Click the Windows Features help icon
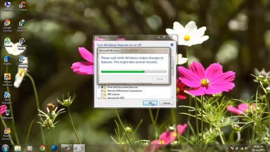The height and width of the screenshot is (152, 270). (172, 45)
